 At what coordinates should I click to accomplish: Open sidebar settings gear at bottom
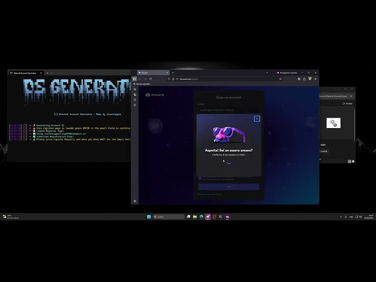[135, 201]
